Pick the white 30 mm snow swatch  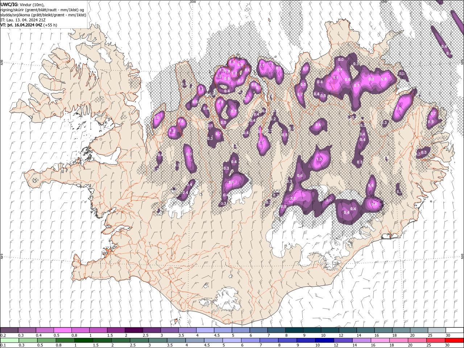point(454,330)
